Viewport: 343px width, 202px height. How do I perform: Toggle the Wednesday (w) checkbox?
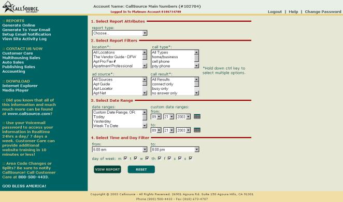[x=147, y=158]
